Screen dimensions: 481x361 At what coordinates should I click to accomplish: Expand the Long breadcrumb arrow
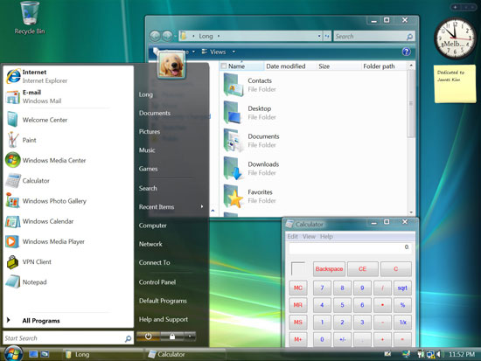(219, 36)
